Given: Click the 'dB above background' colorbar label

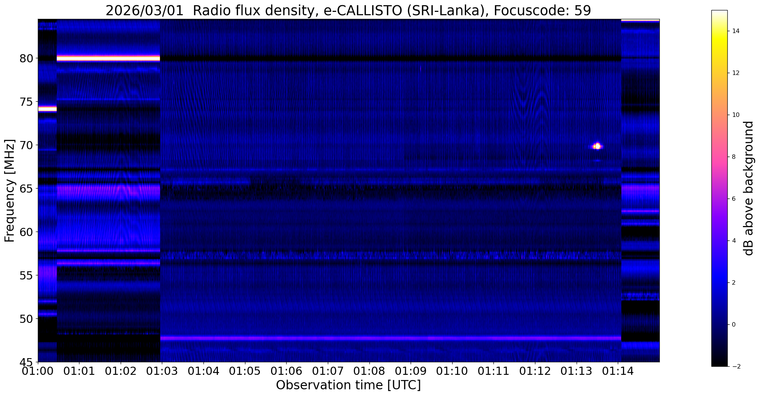Looking at the screenshot, I should tap(749, 188).
